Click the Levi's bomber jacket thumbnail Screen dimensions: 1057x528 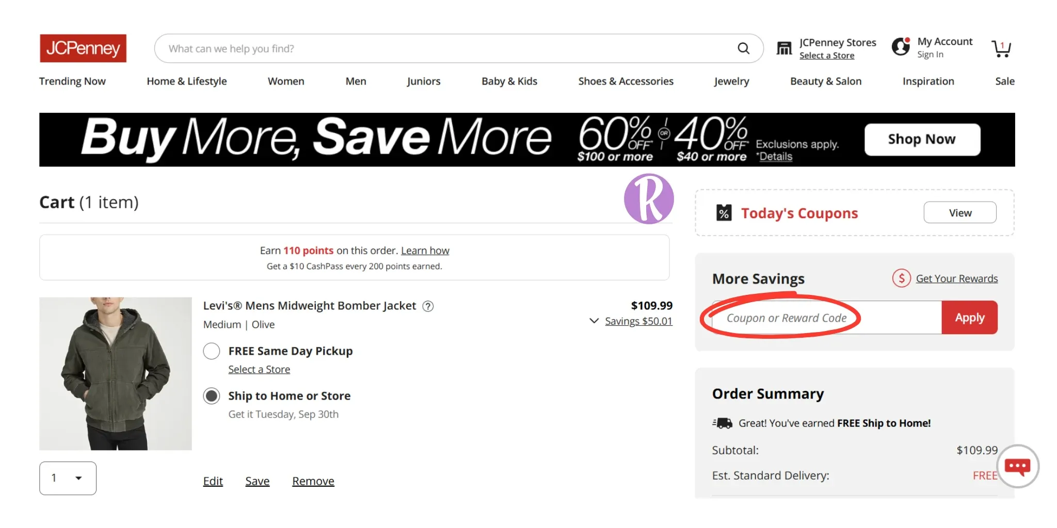pyautogui.click(x=116, y=373)
